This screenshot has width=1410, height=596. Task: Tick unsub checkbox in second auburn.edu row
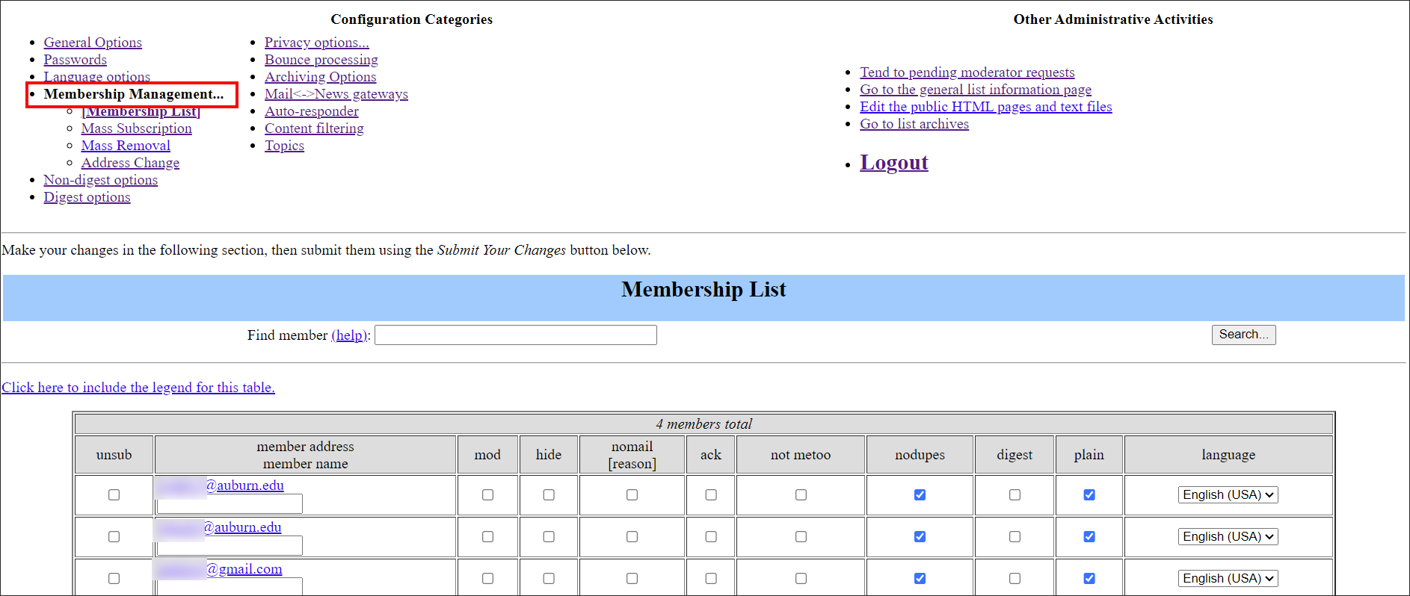114,537
